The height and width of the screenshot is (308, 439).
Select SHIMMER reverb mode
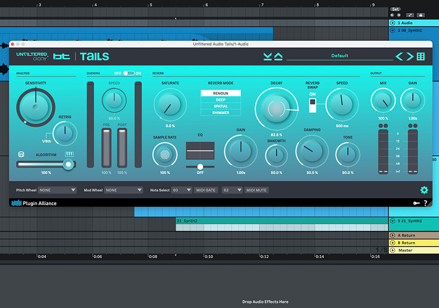pyautogui.click(x=220, y=113)
